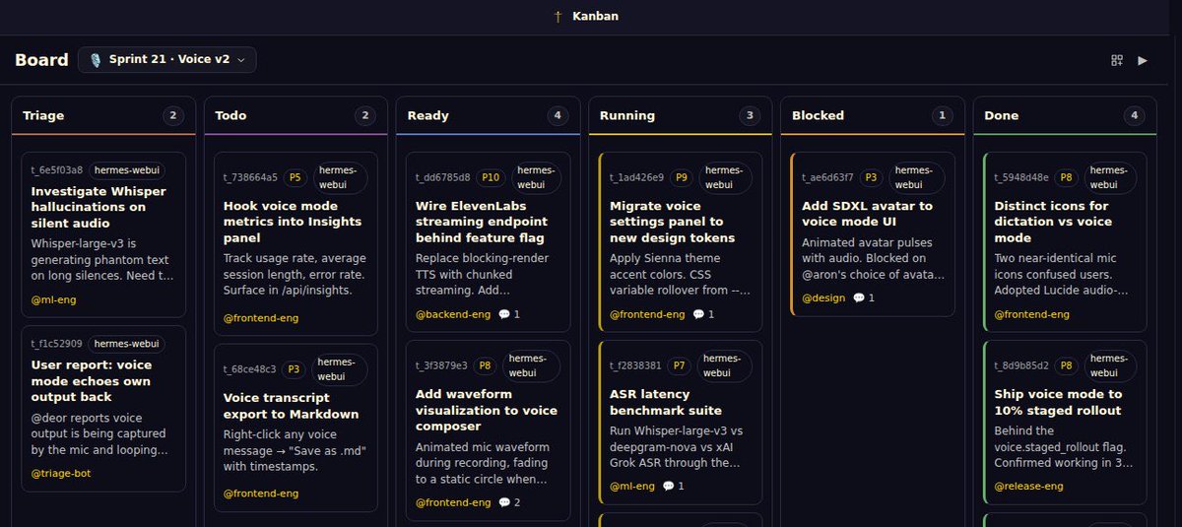Click the Blocked column count badge
This screenshot has width=1182, height=527.
click(x=944, y=115)
